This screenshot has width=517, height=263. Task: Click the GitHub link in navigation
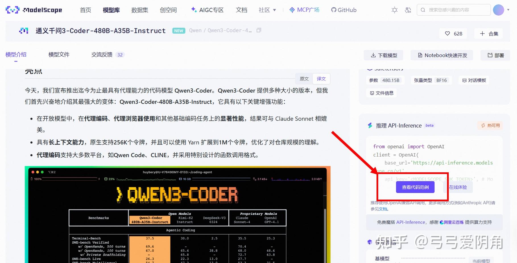[344, 10]
